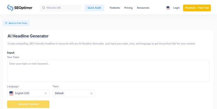Viewport: 217px width, 109px height.
Task: Click the back arrow icon beside Back to Free Tools
Action: (6, 23)
